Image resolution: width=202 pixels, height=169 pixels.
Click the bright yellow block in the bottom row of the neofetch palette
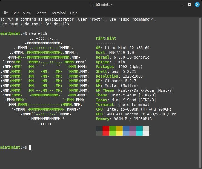119,133
